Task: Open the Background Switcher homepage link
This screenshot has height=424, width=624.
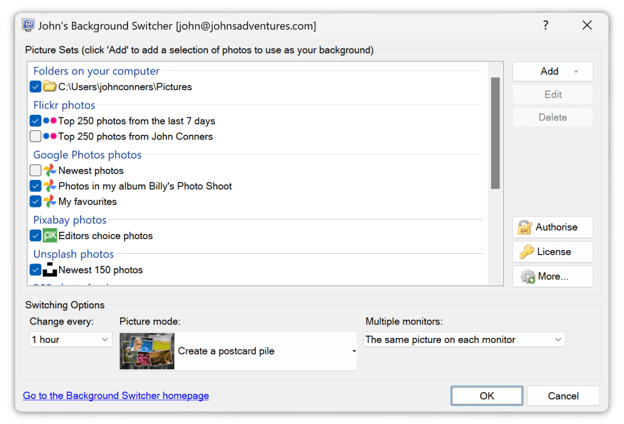Action: pyautogui.click(x=116, y=395)
